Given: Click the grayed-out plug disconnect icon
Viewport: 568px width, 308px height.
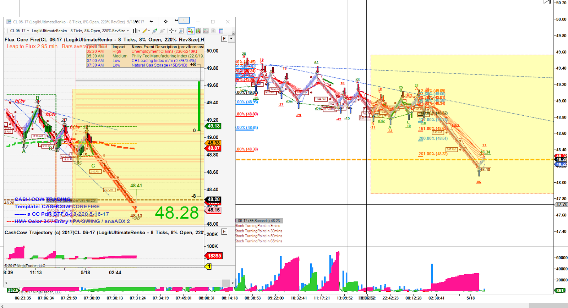Looking at the screenshot, I should coord(162,31).
